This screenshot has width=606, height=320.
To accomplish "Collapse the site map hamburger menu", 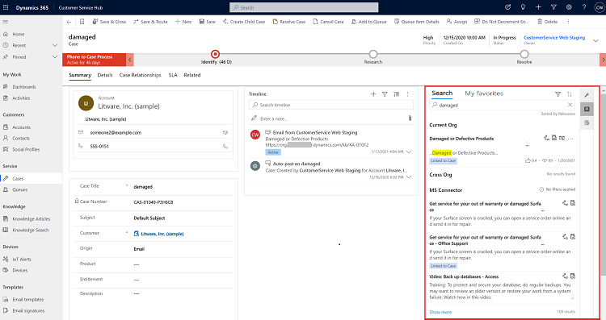I will tap(6, 22).
